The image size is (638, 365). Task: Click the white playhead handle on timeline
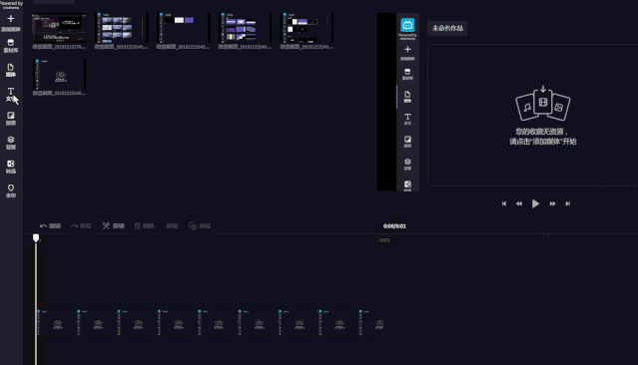(36, 237)
